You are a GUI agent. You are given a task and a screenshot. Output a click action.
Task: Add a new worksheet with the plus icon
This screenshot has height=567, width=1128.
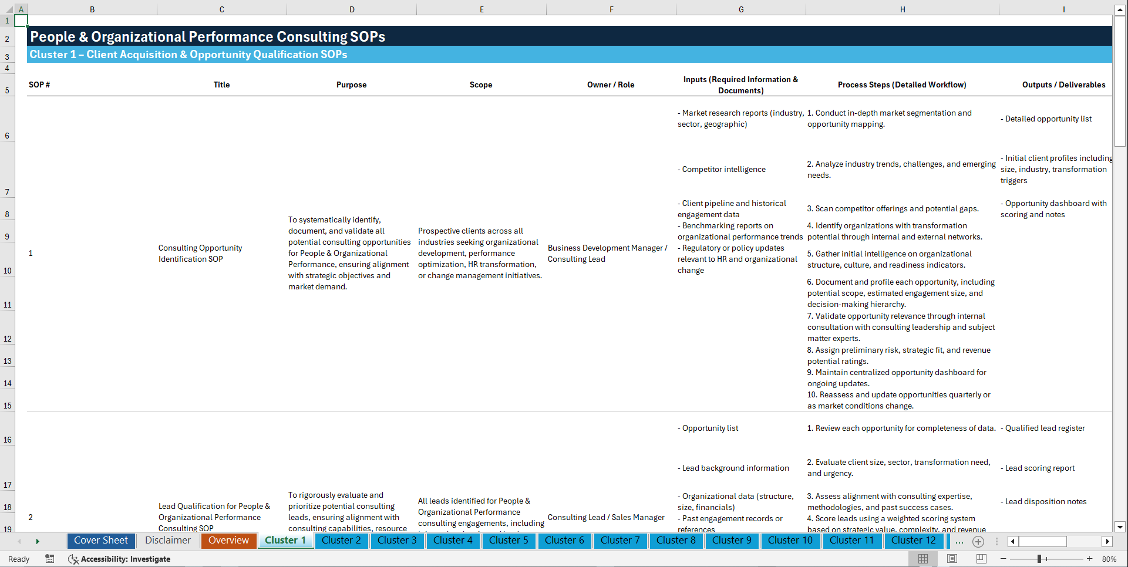click(x=978, y=541)
